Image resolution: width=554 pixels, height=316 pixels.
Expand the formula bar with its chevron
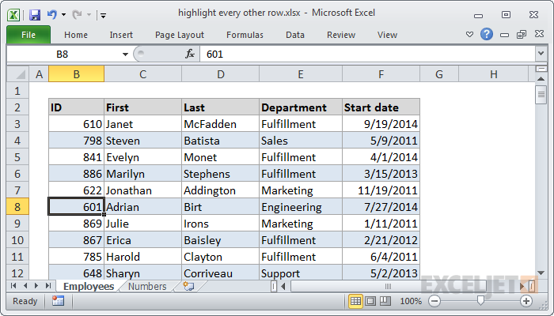[x=541, y=54]
